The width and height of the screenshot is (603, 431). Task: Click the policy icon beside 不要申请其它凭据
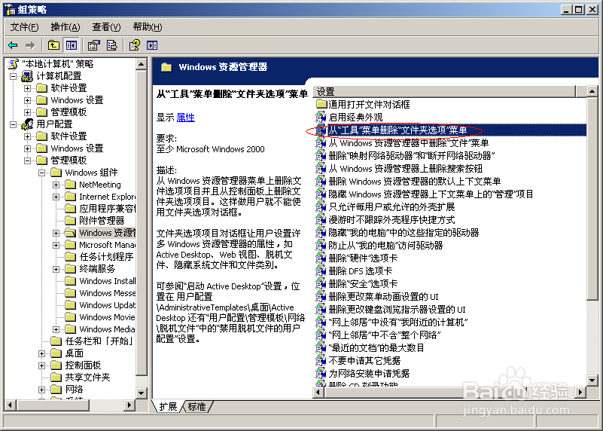(x=321, y=360)
